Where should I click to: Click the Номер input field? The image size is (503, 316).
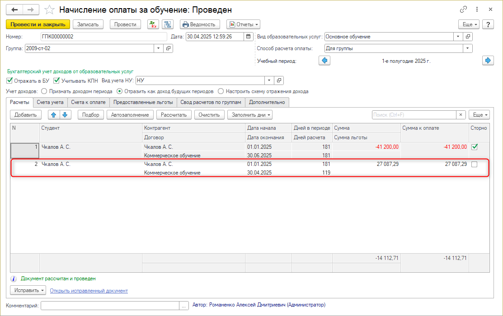pyautogui.click(x=104, y=37)
